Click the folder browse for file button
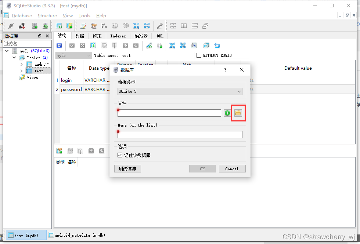Viewport: 360px width, 244px height. 238,113
